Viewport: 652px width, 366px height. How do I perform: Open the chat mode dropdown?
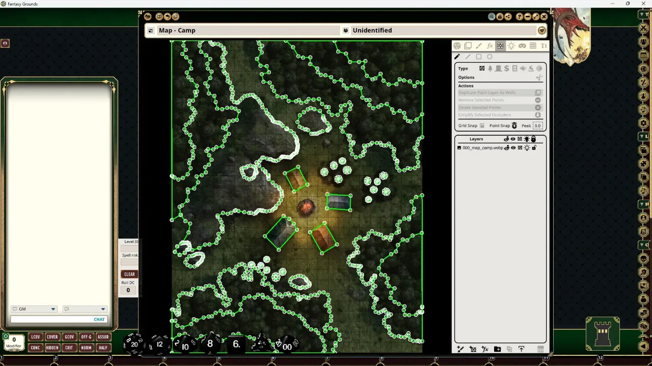point(85,309)
